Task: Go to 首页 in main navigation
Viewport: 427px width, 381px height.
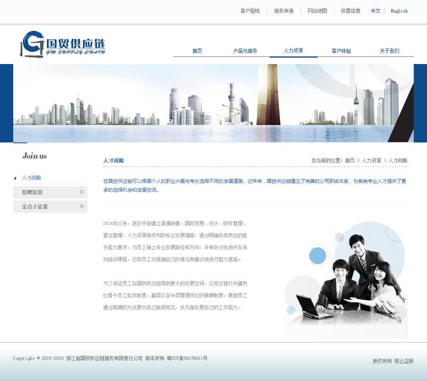Action: point(197,51)
